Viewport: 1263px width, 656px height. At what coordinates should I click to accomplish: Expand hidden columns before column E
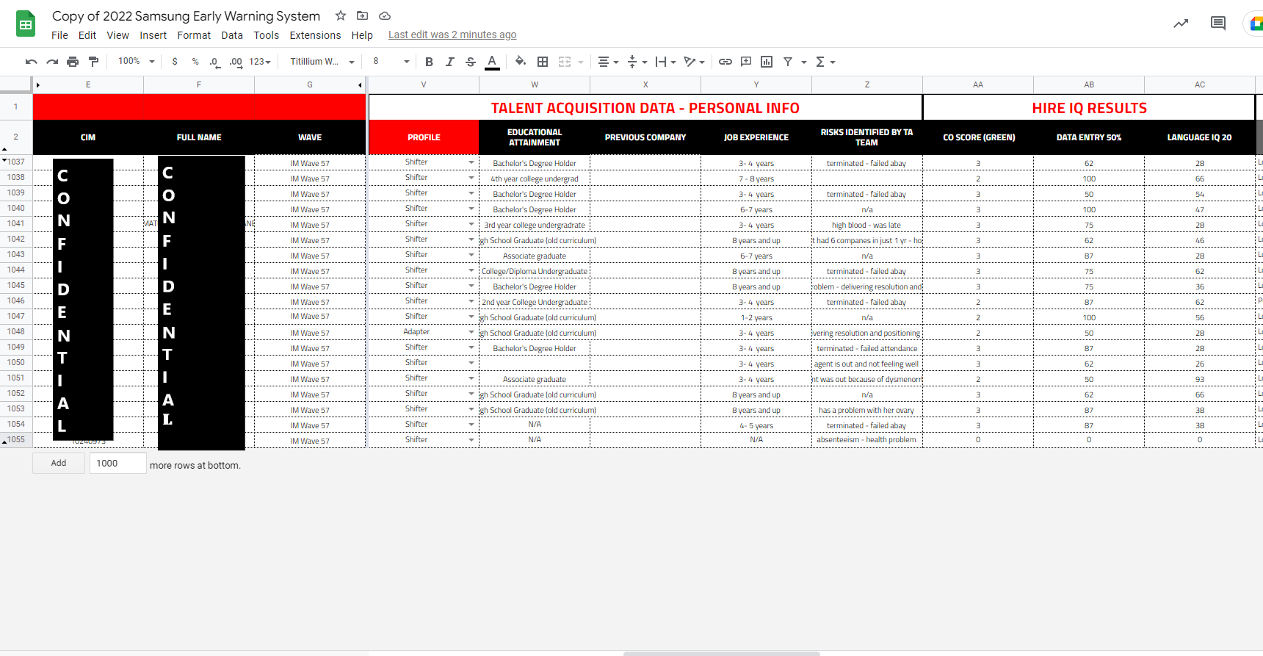click(38, 85)
